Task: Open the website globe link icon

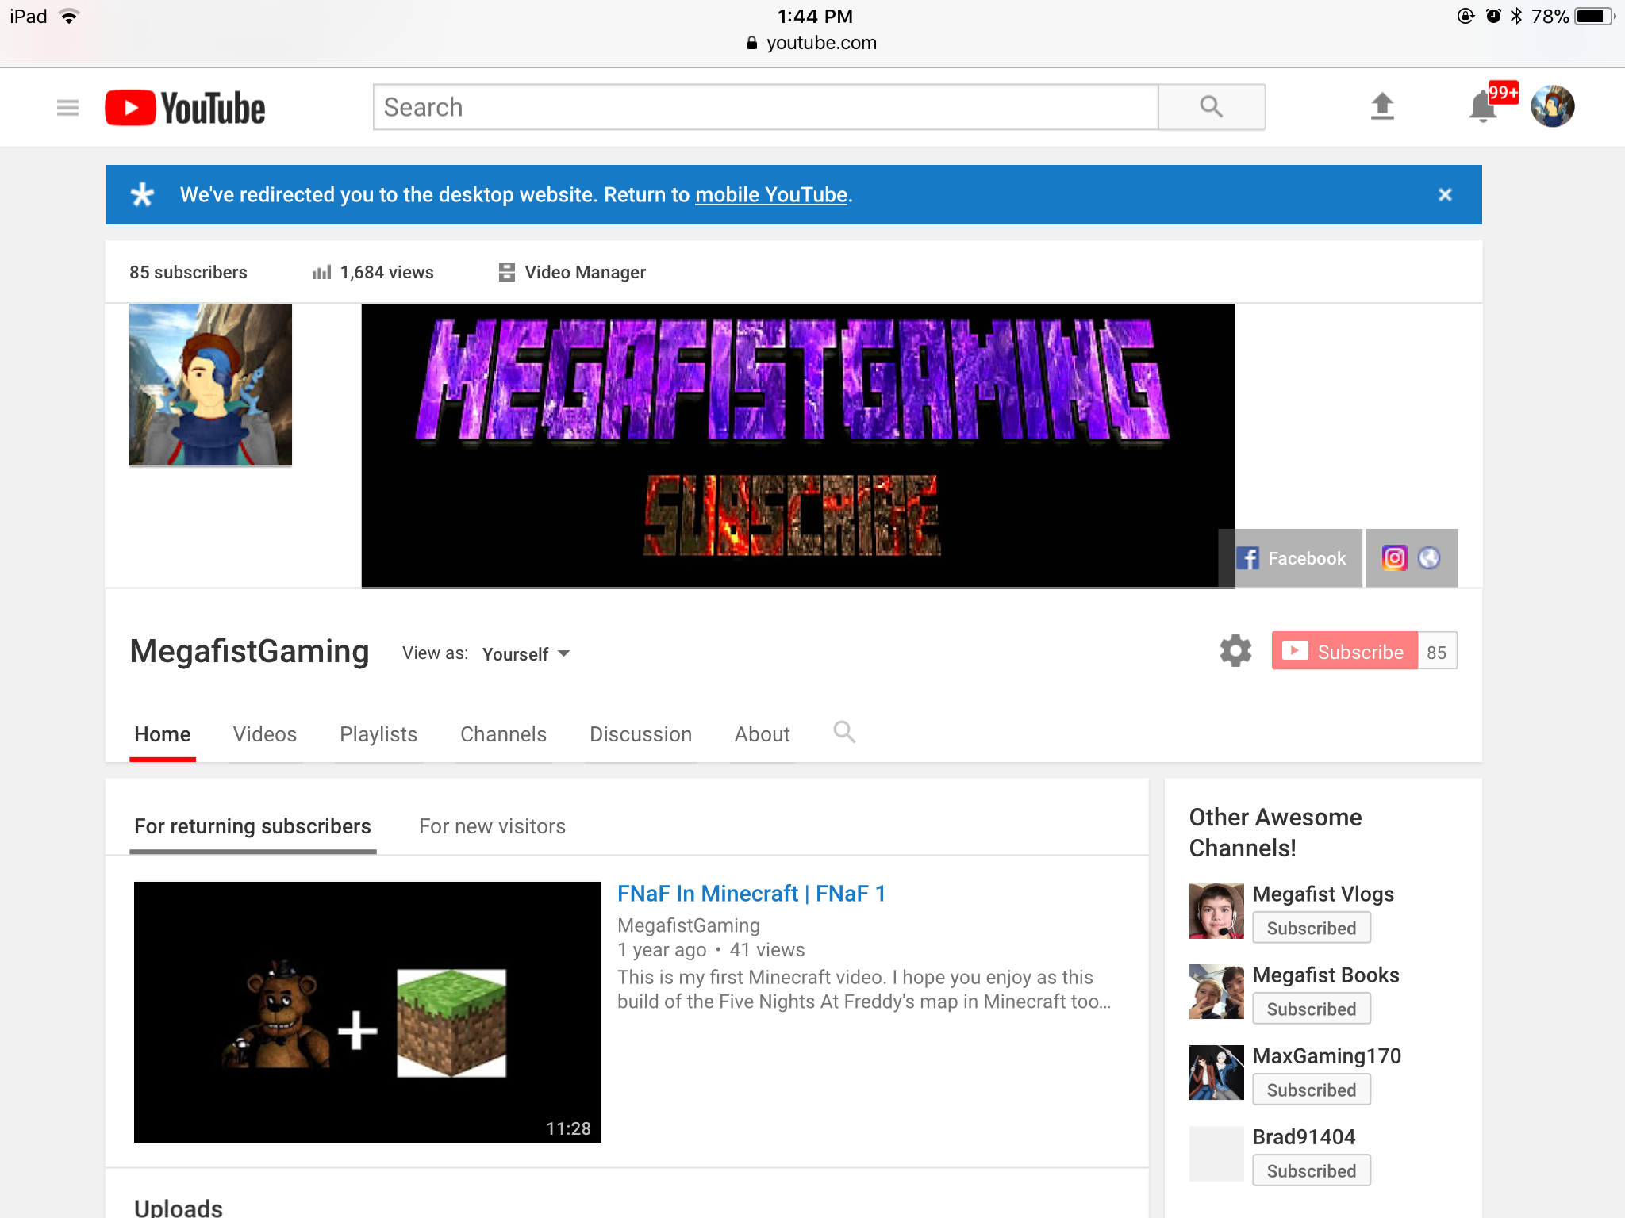Action: [x=1429, y=558]
